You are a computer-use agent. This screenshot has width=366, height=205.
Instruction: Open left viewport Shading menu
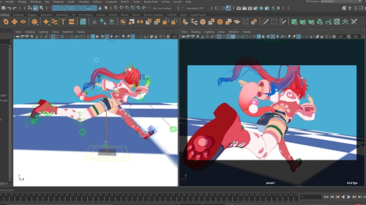29,32
